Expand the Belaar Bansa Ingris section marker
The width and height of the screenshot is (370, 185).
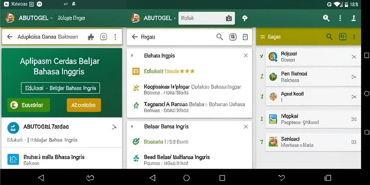(132, 126)
